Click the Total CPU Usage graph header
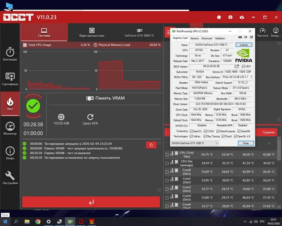The height and width of the screenshot is (226, 282). coord(56,45)
